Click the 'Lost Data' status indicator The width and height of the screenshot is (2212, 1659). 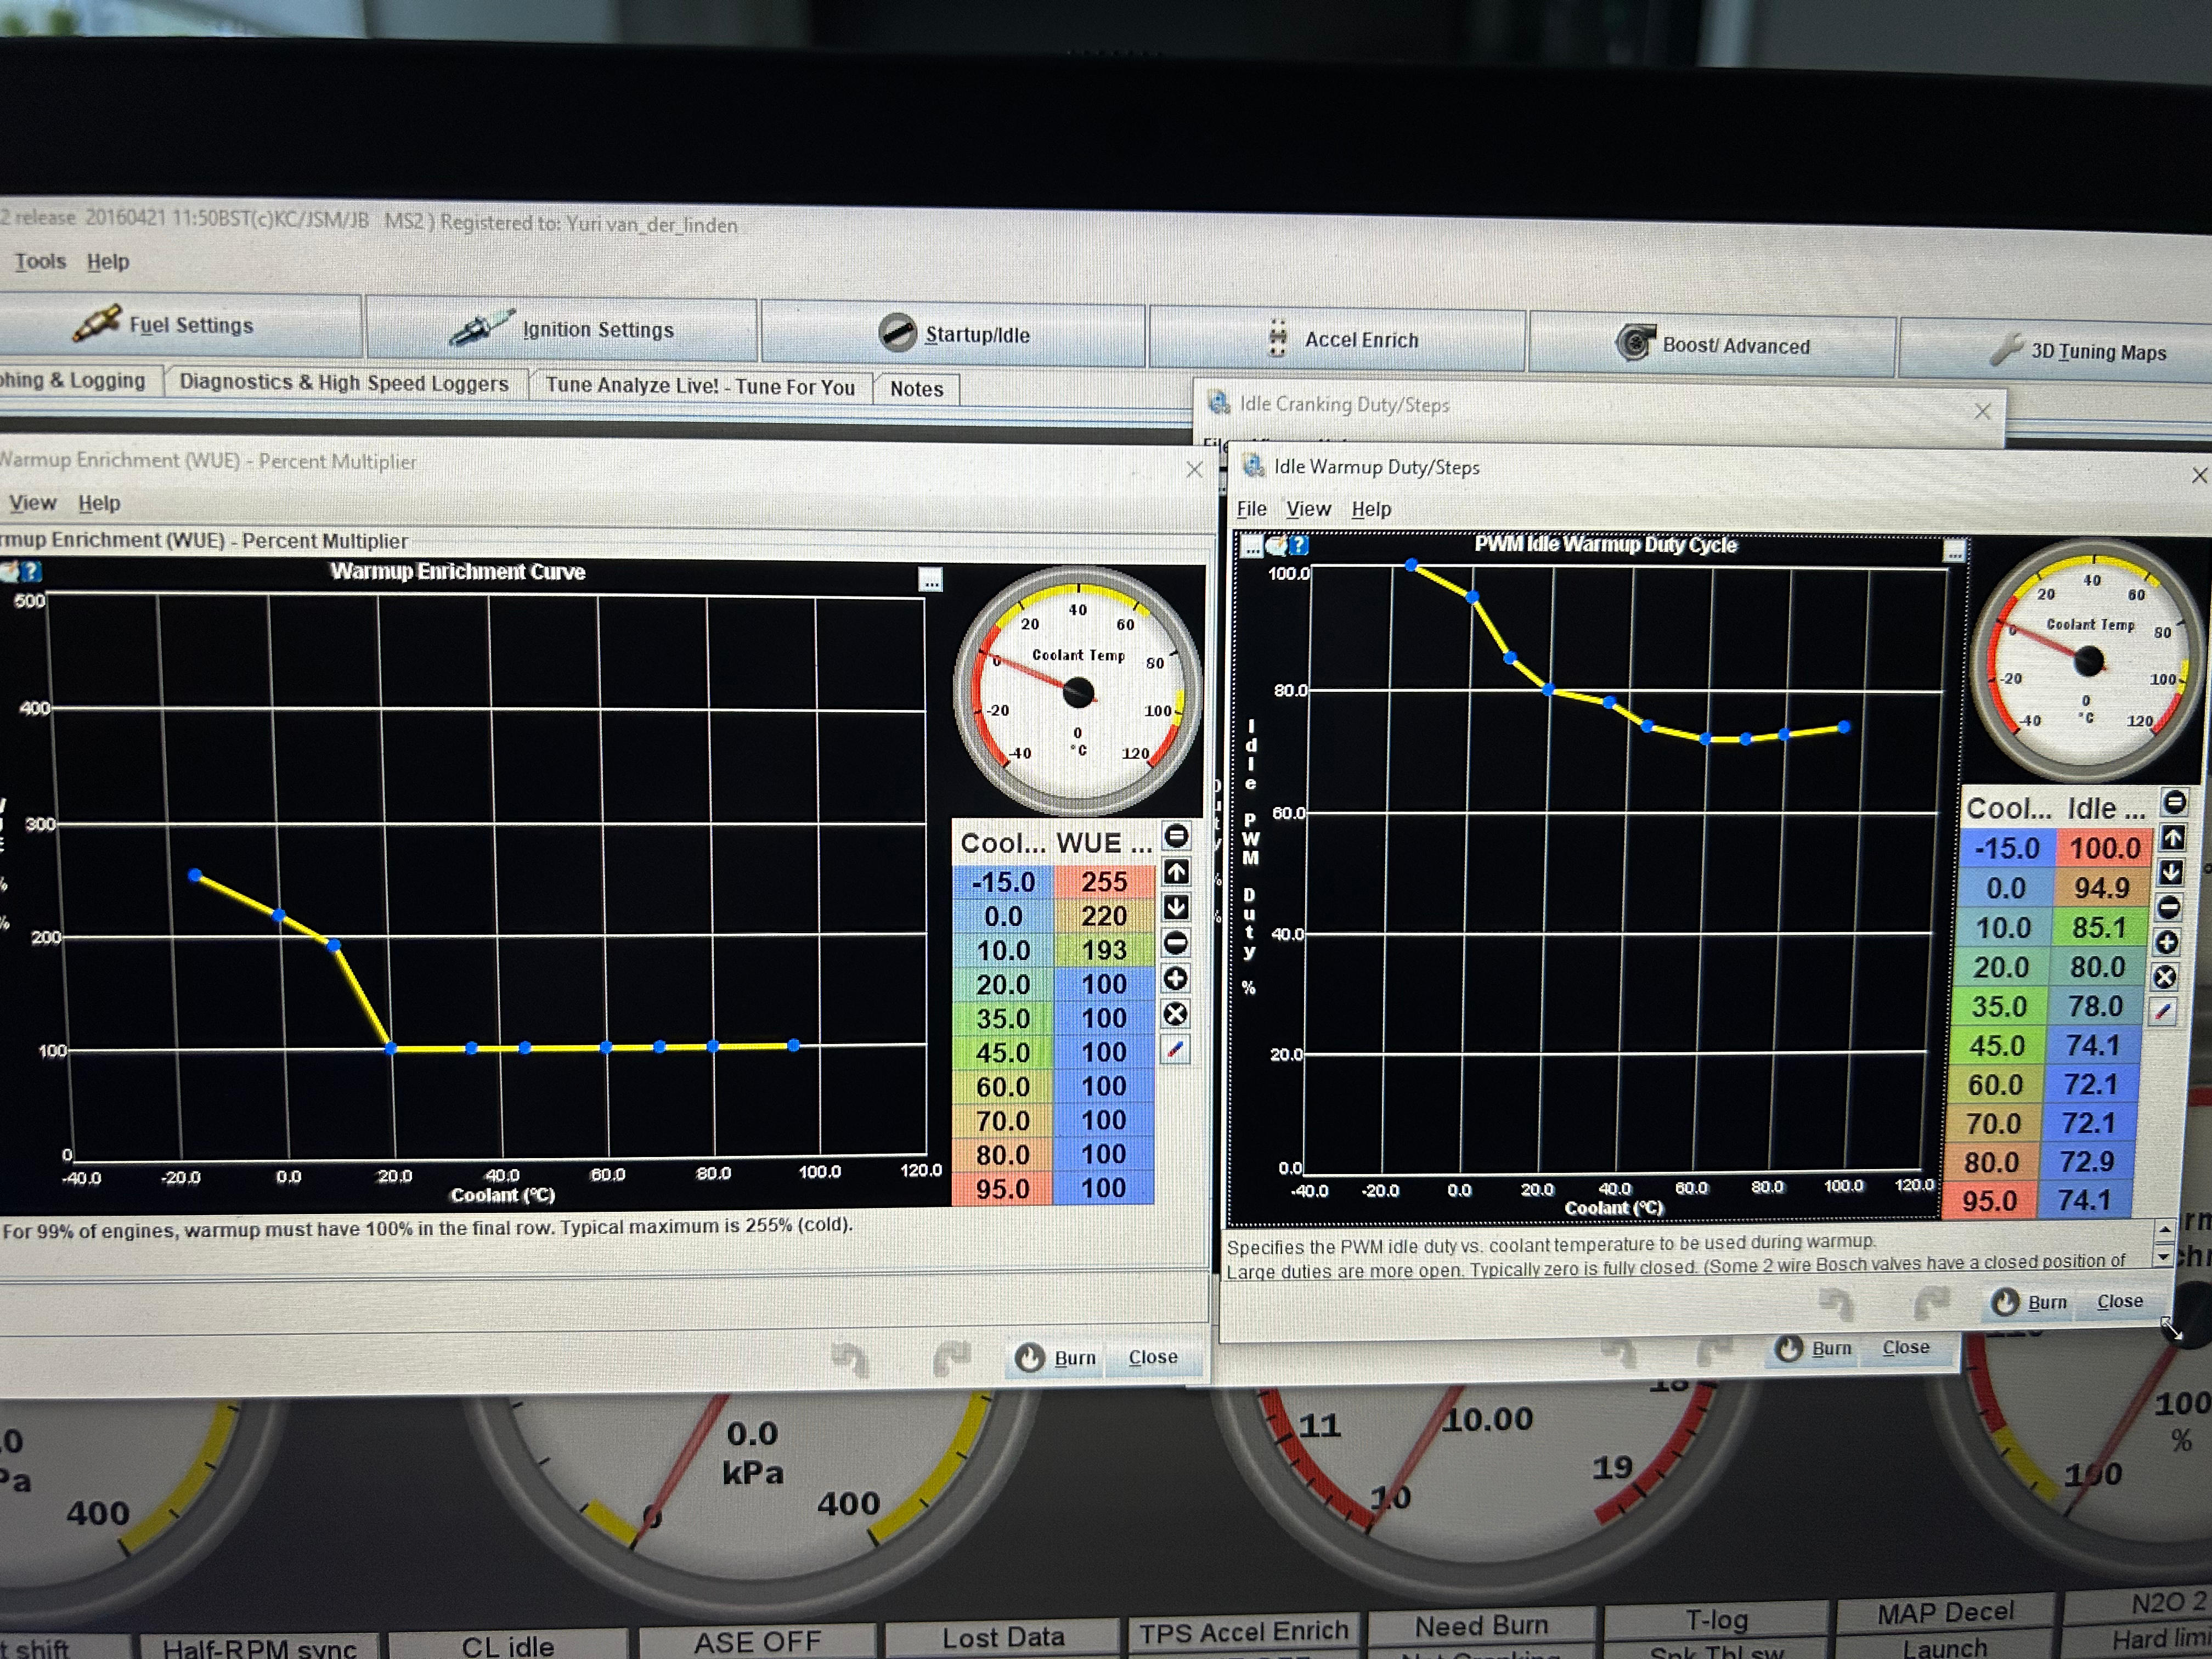click(1003, 1637)
